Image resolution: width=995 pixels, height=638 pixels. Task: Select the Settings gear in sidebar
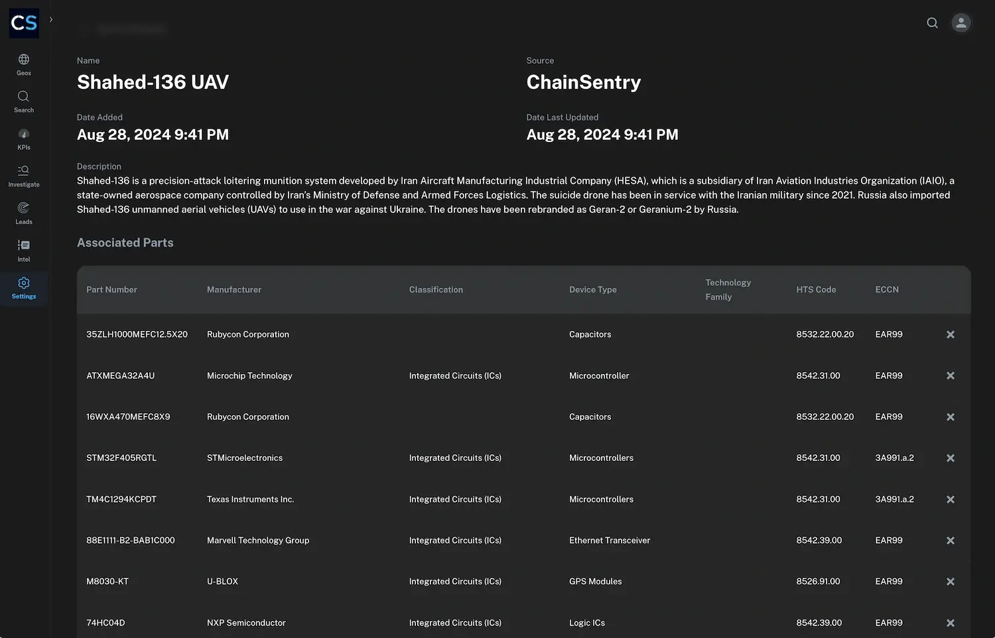(24, 288)
